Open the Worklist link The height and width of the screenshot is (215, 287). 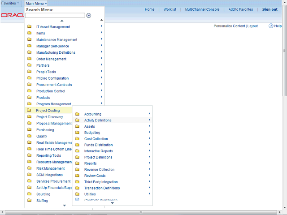[170, 9]
